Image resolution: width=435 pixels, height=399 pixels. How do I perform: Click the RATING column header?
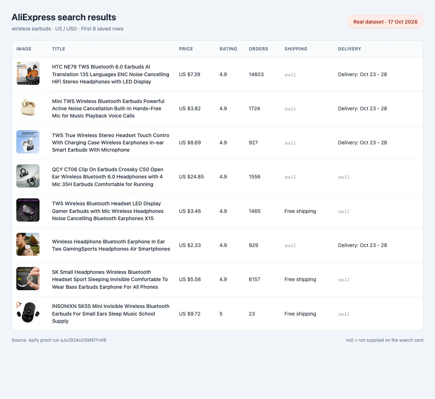point(228,49)
